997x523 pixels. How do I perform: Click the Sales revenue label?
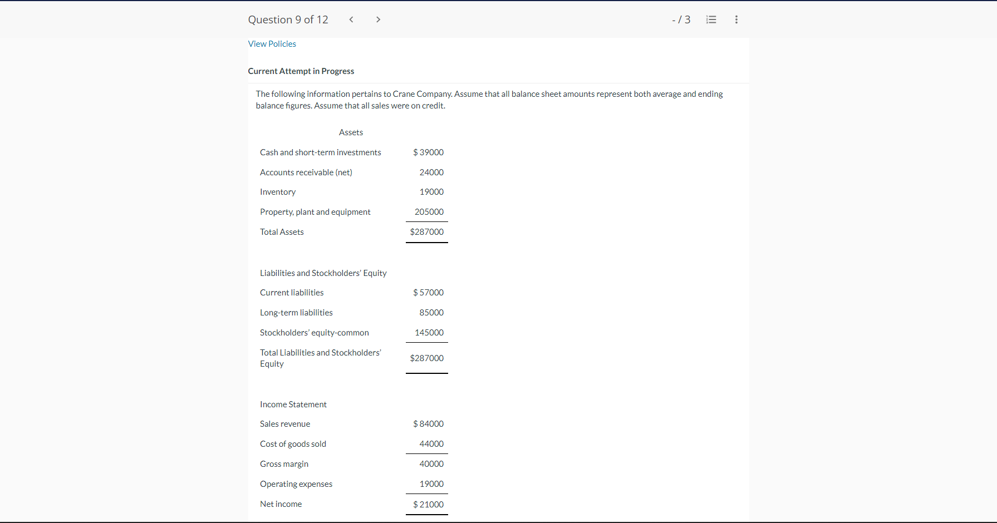[285, 424]
